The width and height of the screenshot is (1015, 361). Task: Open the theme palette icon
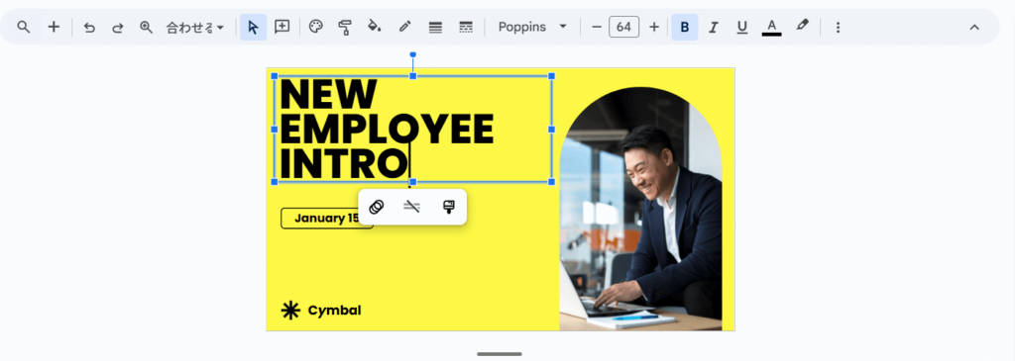pos(316,27)
